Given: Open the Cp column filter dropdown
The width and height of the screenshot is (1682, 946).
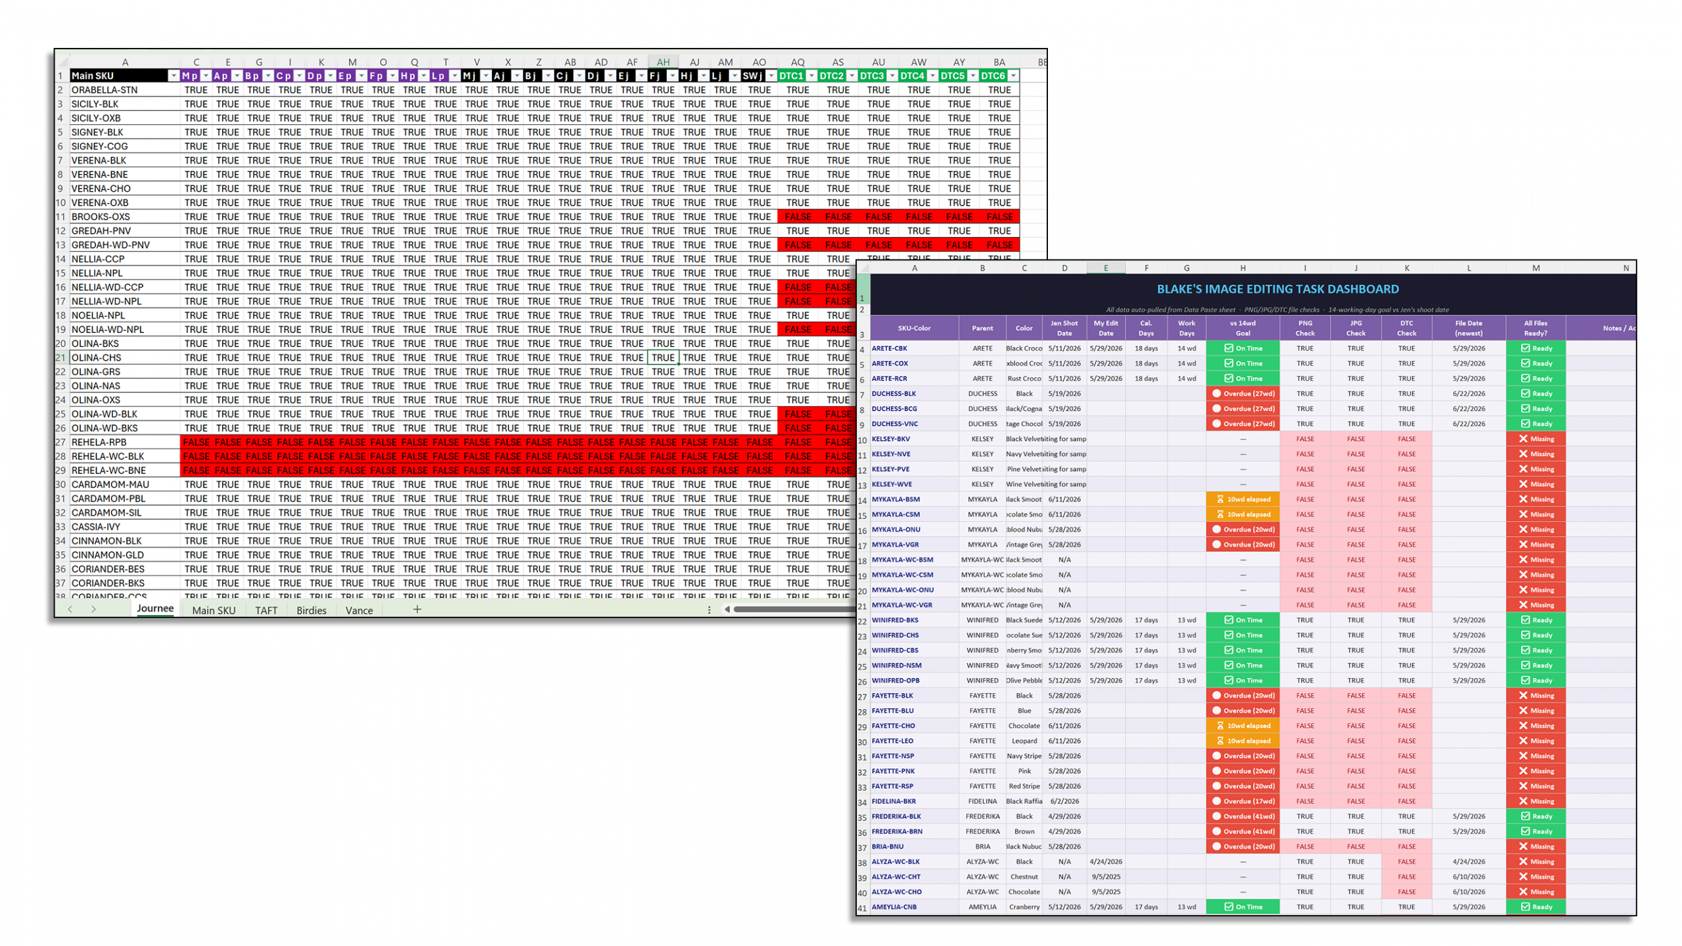Looking at the screenshot, I should click(300, 76).
